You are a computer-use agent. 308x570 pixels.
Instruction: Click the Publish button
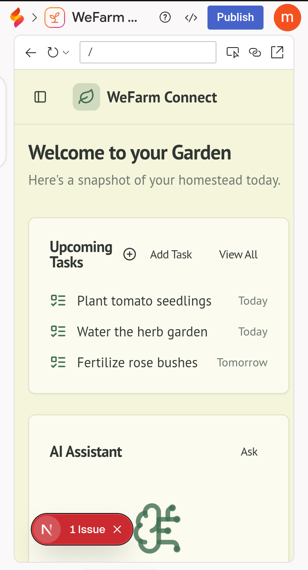[235, 18]
